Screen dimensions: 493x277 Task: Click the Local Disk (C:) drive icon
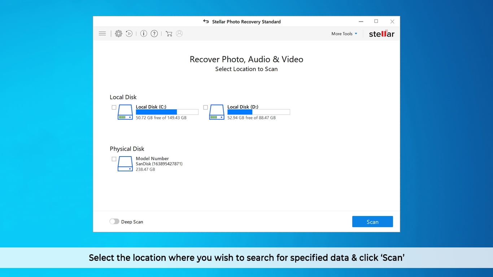[x=125, y=112]
